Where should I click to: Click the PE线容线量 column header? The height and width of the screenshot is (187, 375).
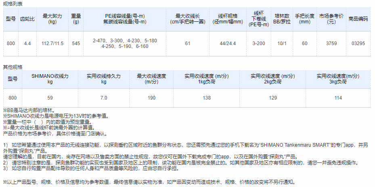pyautogui.click(x=125, y=19)
